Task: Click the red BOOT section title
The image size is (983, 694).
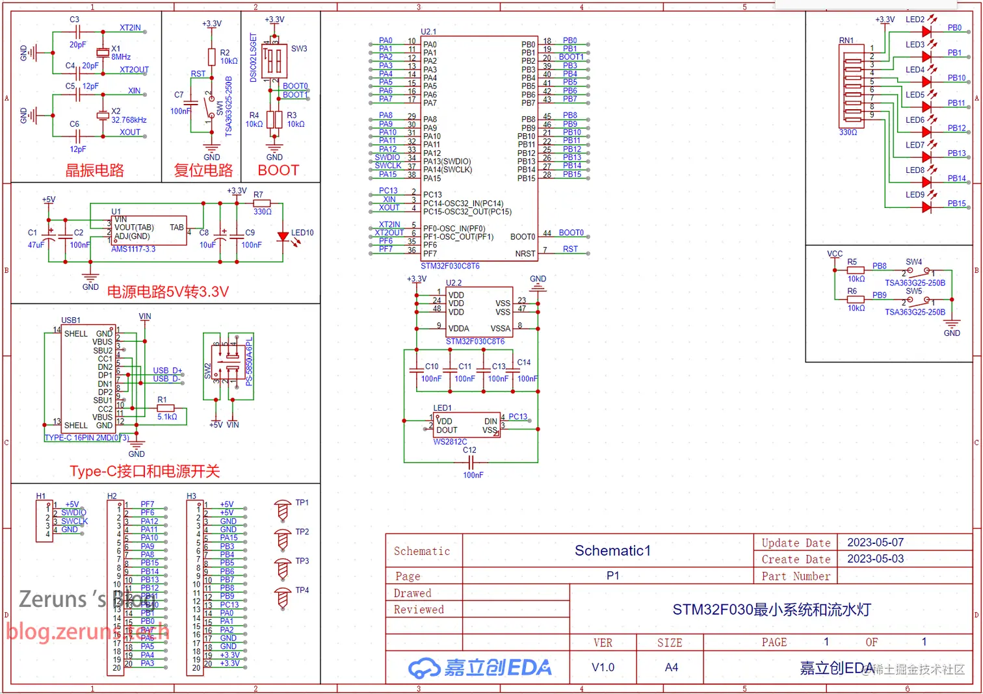Action: [278, 170]
